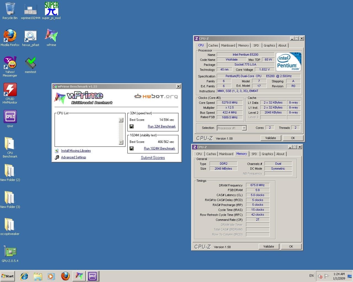The image size is (353, 282).
Task: Open the Processor #1 selection dropdown
Action: point(231,128)
